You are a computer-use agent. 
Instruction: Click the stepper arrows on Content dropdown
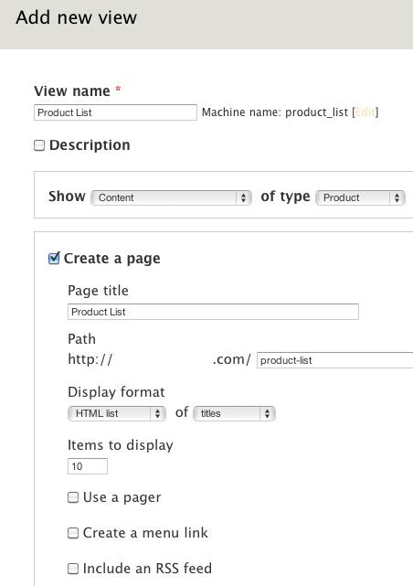(243, 197)
